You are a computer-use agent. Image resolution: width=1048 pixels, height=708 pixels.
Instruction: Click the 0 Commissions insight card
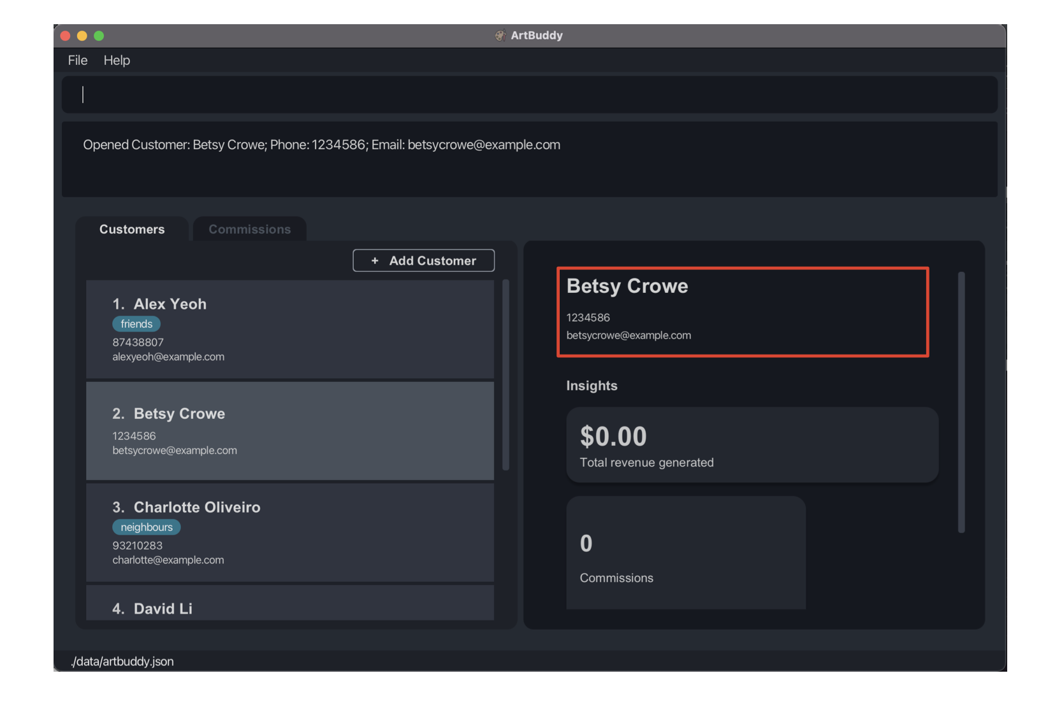tap(686, 553)
